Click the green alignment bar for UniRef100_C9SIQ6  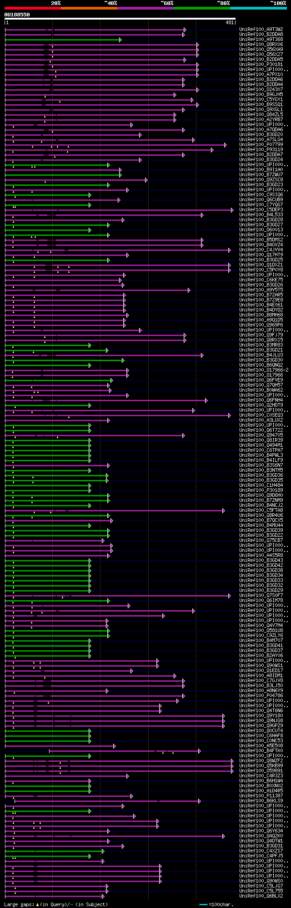pyautogui.click(x=48, y=195)
